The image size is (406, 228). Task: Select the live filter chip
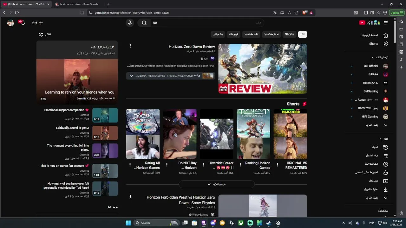click(x=218, y=34)
